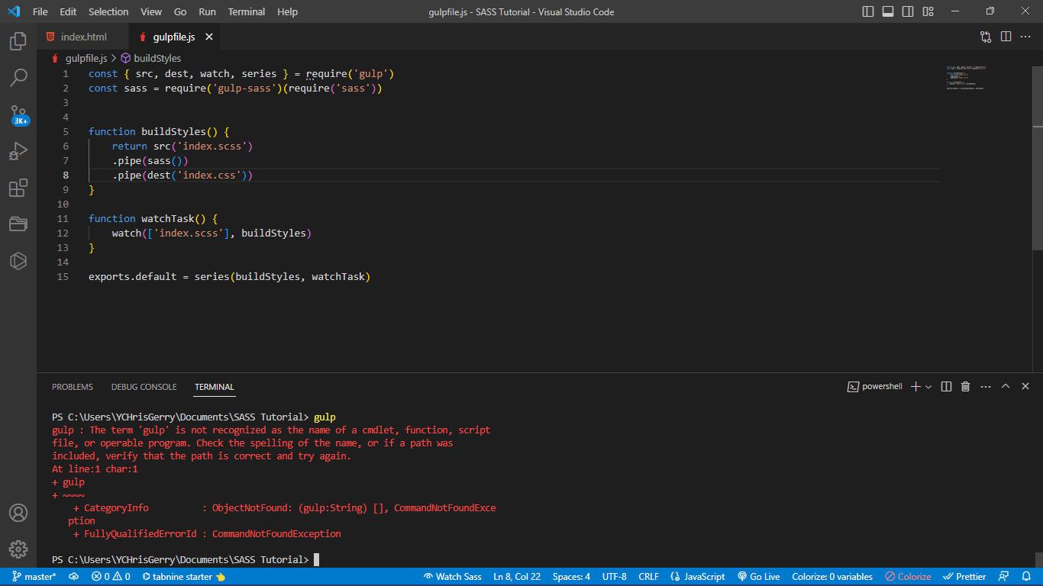
Task: Kill the terminal with the trash icon
Action: (965, 386)
